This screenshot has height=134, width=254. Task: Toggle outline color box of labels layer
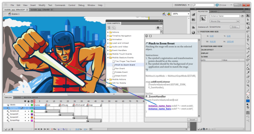click(32, 105)
